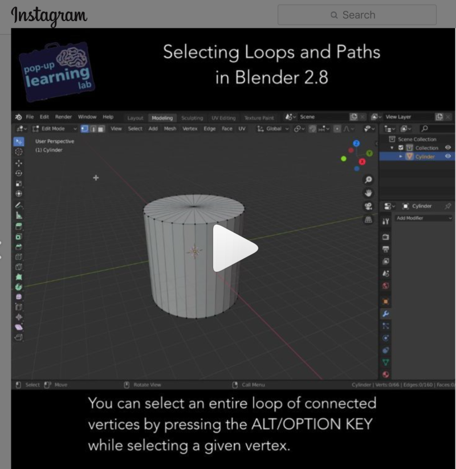Viewport: 456px width, 469px height.
Task: Select the Edge Slide tool
Action: [x=19, y=307]
